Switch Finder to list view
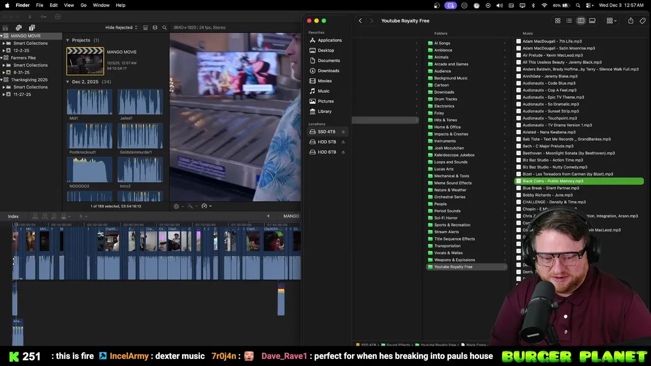 [x=569, y=21]
